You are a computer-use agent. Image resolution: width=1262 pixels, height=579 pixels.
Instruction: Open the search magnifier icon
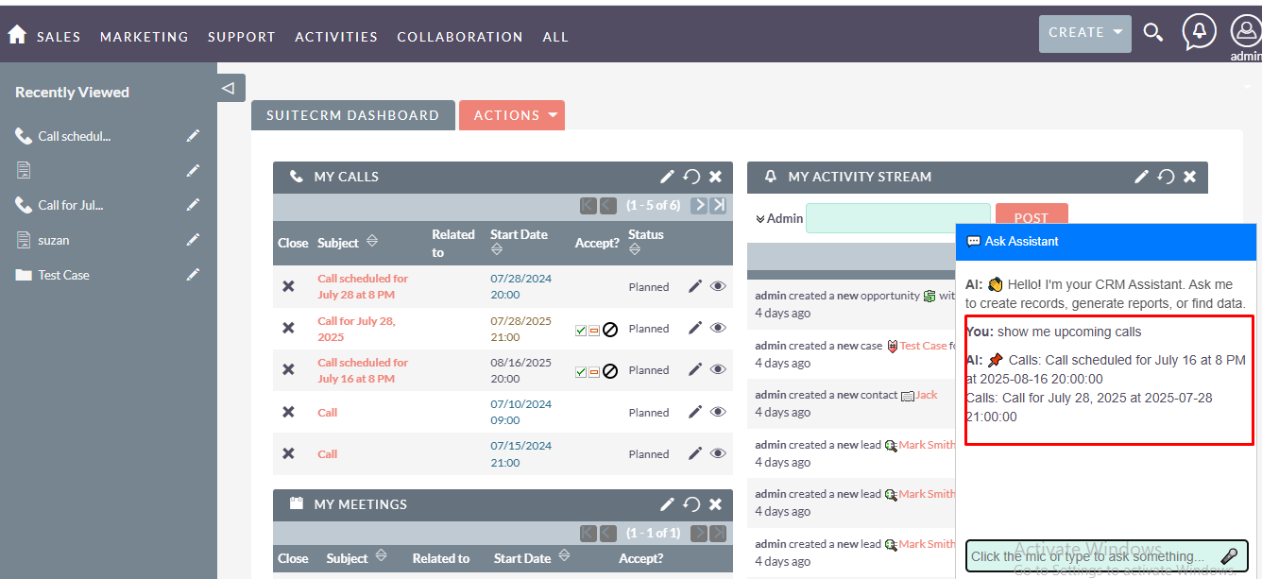click(1152, 33)
